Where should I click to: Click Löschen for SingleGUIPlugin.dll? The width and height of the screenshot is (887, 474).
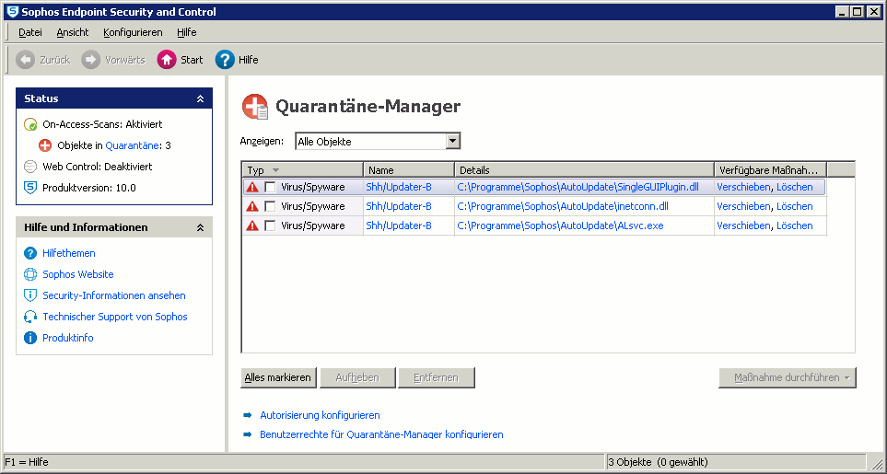point(794,187)
